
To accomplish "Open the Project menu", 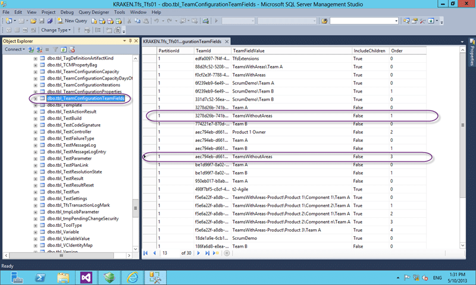I will [49, 12].
